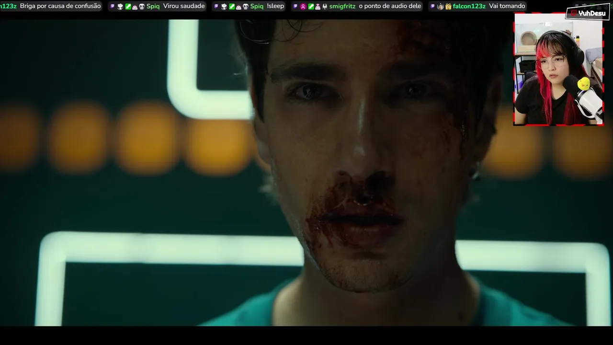
Task: Click the skull badge before Spiq "Virou saudade"
Action: pyautogui.click(x=141, y=7)
